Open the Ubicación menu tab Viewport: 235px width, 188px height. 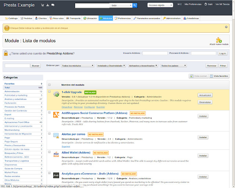(x=90, y=18)
